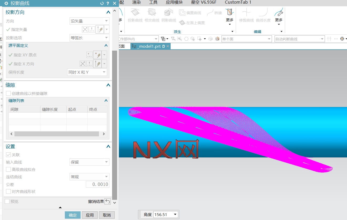Collapse the 设置 section
The width and height of the screenshot is (347, 220).
tap(108, 147)
